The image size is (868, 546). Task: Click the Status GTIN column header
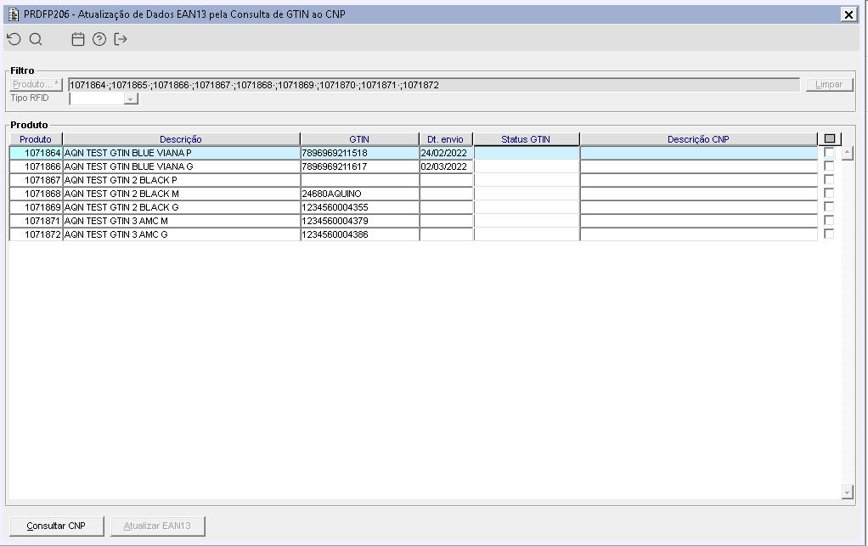tap(526, 139)
